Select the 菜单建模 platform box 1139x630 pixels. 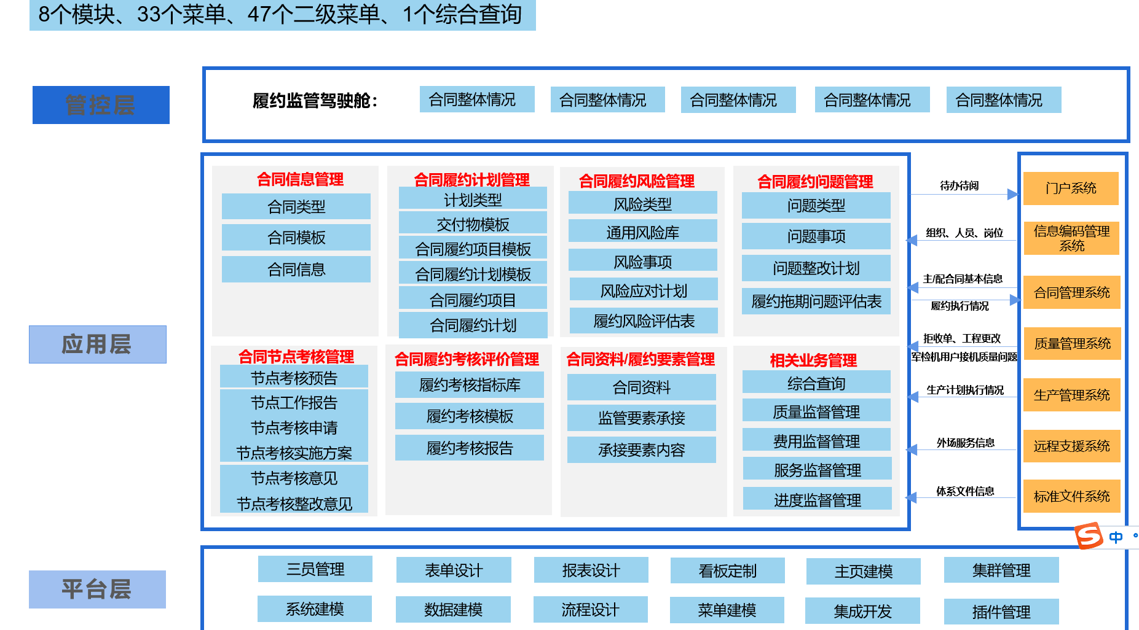727,610
